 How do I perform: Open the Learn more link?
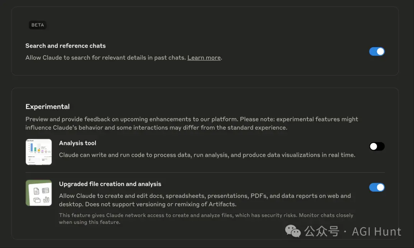coord(204,57)
